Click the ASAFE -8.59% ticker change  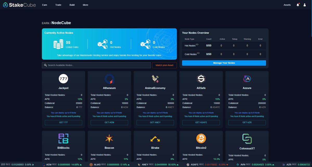[223, 165]
